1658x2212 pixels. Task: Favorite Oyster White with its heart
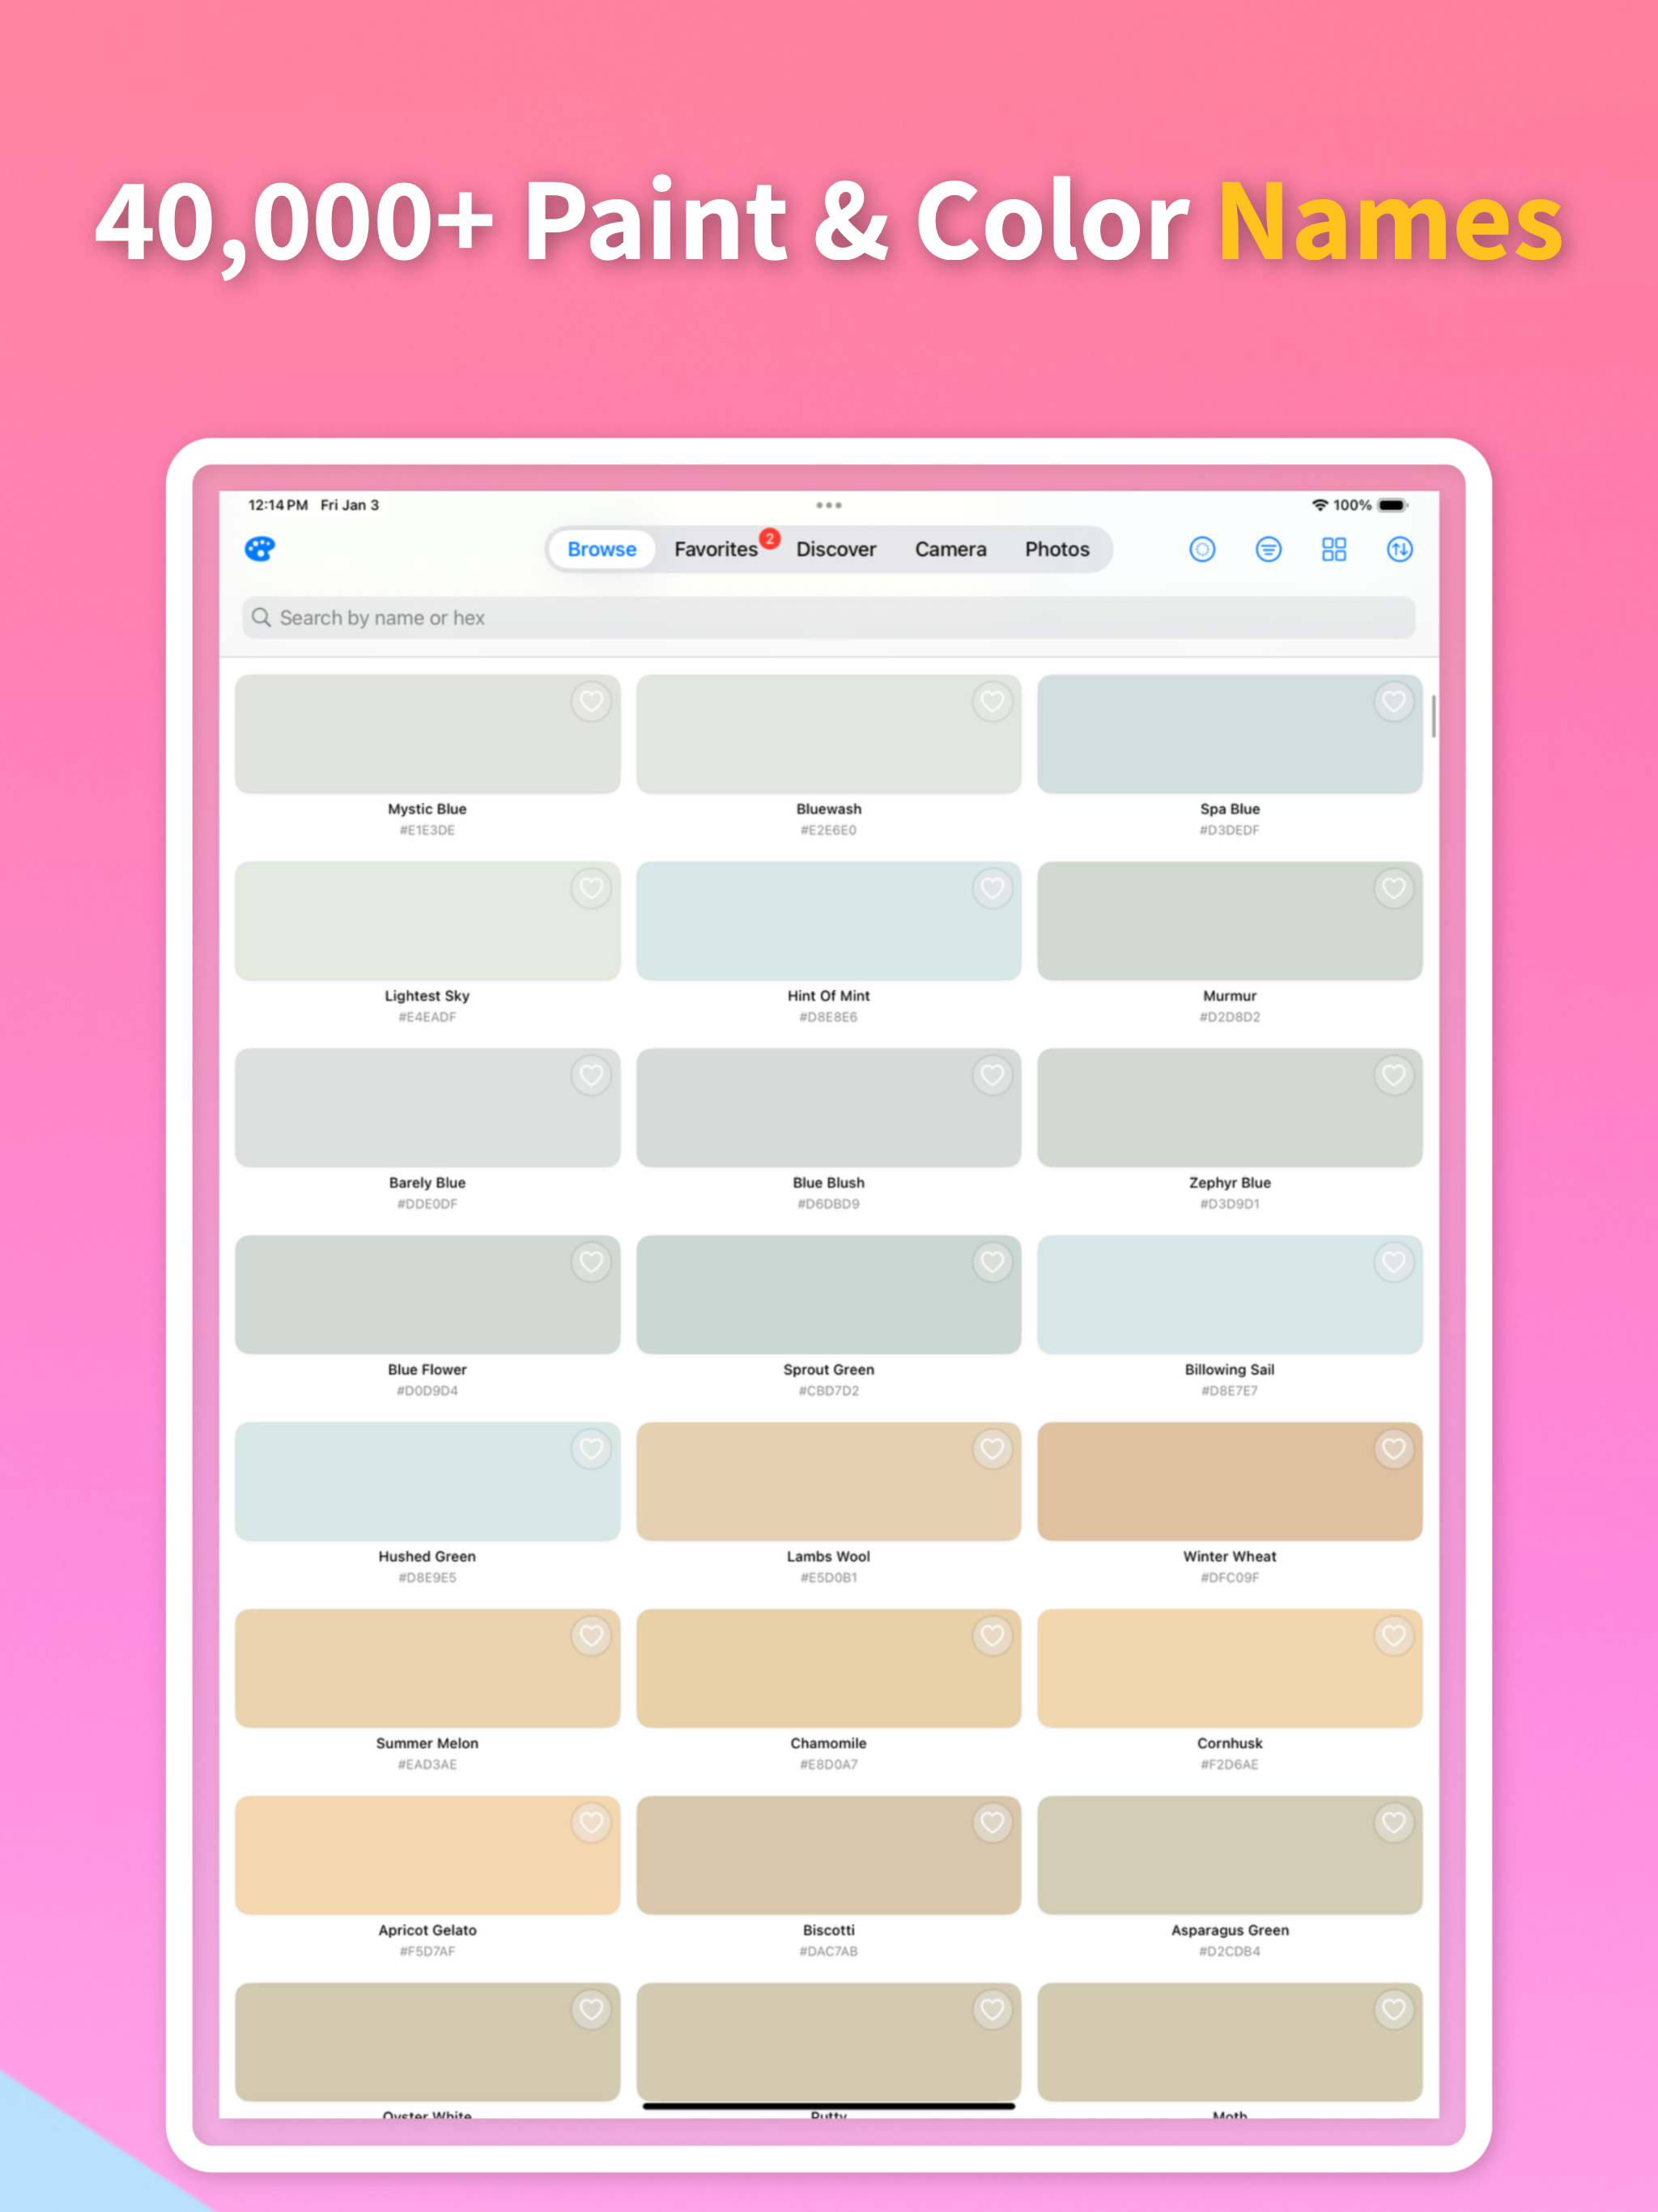click(x=591, y=2010)
